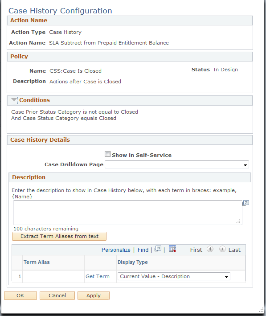Screen dimensions: 266x316
Task: Sort by Display Type column header
Action: pyautogui.click(x=133, y=262)
